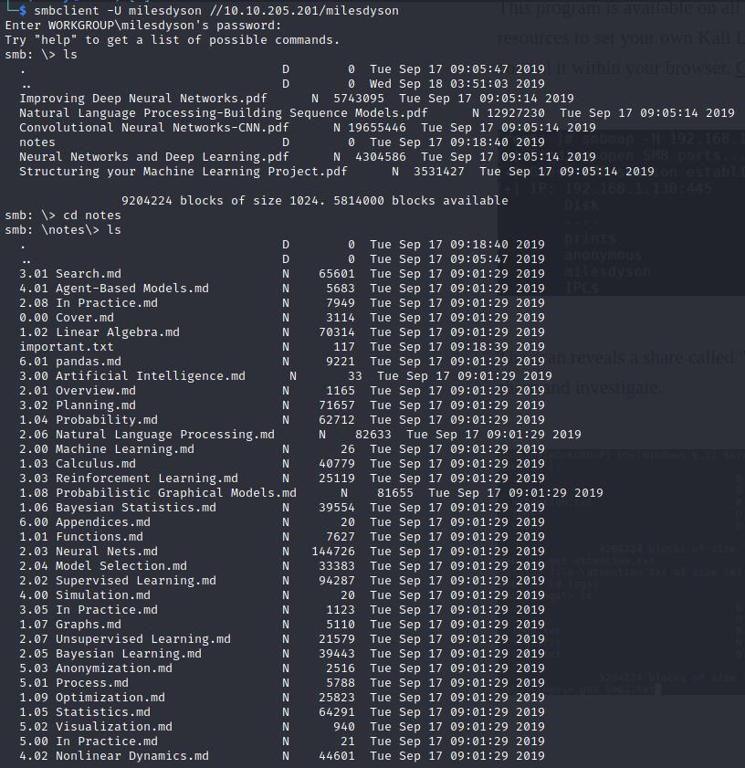Click the 0.00 Cover.md filename
This screenshot has width=745, height=768.
point(66,318)
